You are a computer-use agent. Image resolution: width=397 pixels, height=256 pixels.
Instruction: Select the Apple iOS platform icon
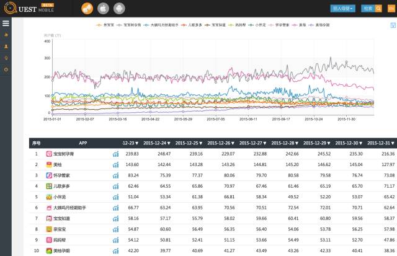(x=103, y=9)
